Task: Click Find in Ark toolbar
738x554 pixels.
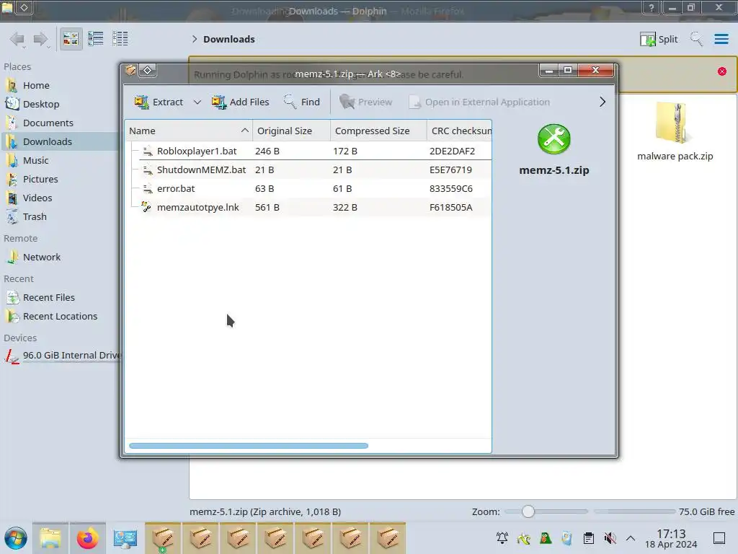Action: click(x=302, y=102)
